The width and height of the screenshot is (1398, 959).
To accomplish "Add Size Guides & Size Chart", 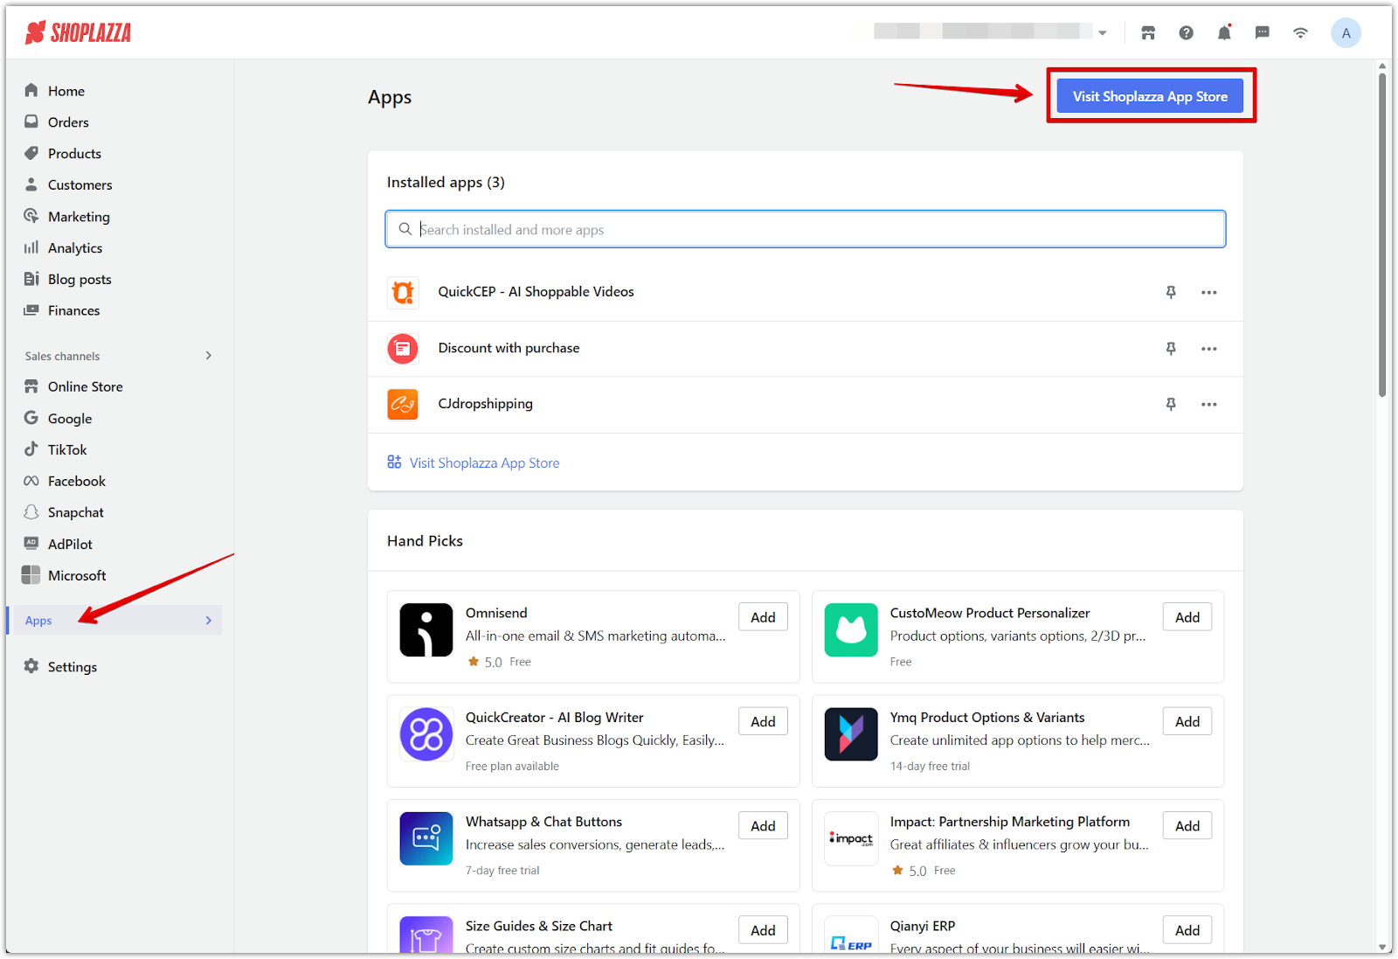I will click(x=763, y=930).
